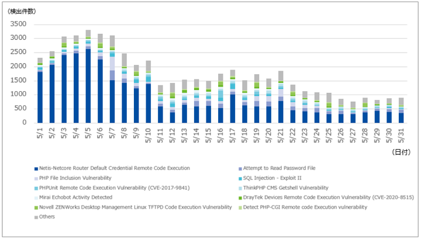The height and width of the screenshot is (239, 421).
Task: Click the DrayTek Devices legend swatch
Action: coord(240,198)
